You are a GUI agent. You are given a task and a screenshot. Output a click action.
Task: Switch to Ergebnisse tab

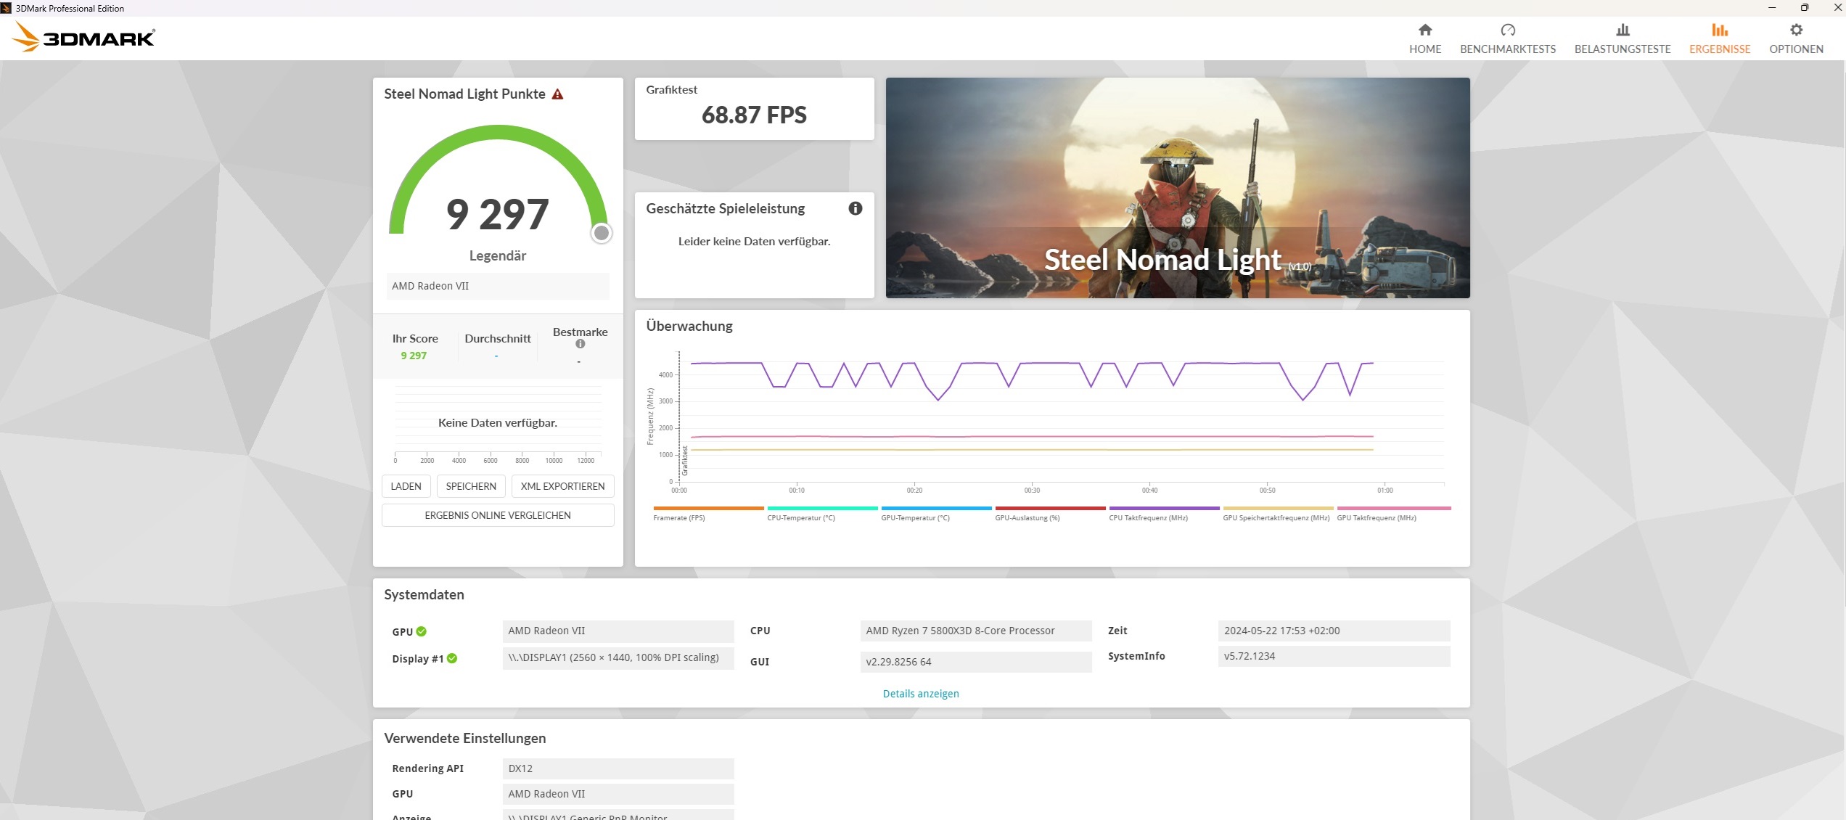coord(1719,38)
